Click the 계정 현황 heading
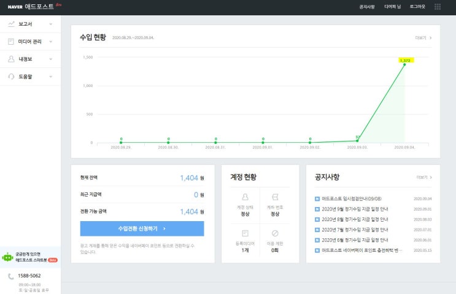The width and height of the screenshot is (456, 294). (244, 177)
